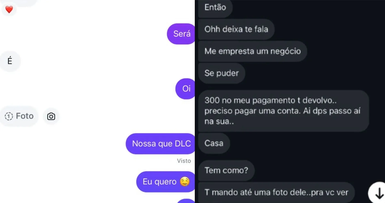The image size is (385, 203).
Task: Tap the blushing emoji in 'Eu quero'
Action: coord(184,182)
